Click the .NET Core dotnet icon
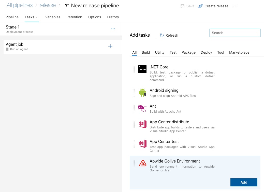The width and height of the screenshot is (264, 192). point(142,69)
